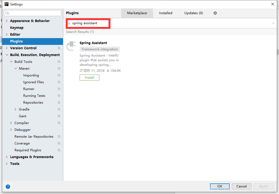This screenshot has height=194, width=279.
Task: Expand the Appearance & Behavior section
Action: pos(7,21)
